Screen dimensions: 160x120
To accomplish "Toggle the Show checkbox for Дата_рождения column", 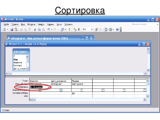I will 61,90.
